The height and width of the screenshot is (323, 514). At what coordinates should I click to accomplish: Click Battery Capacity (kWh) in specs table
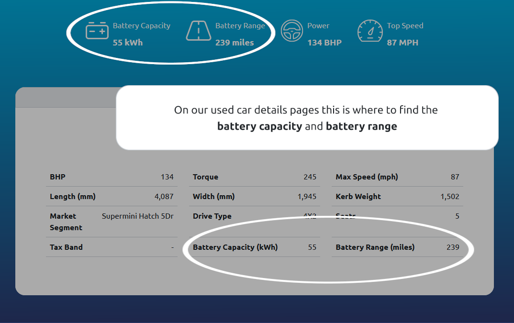coord(235,247)
